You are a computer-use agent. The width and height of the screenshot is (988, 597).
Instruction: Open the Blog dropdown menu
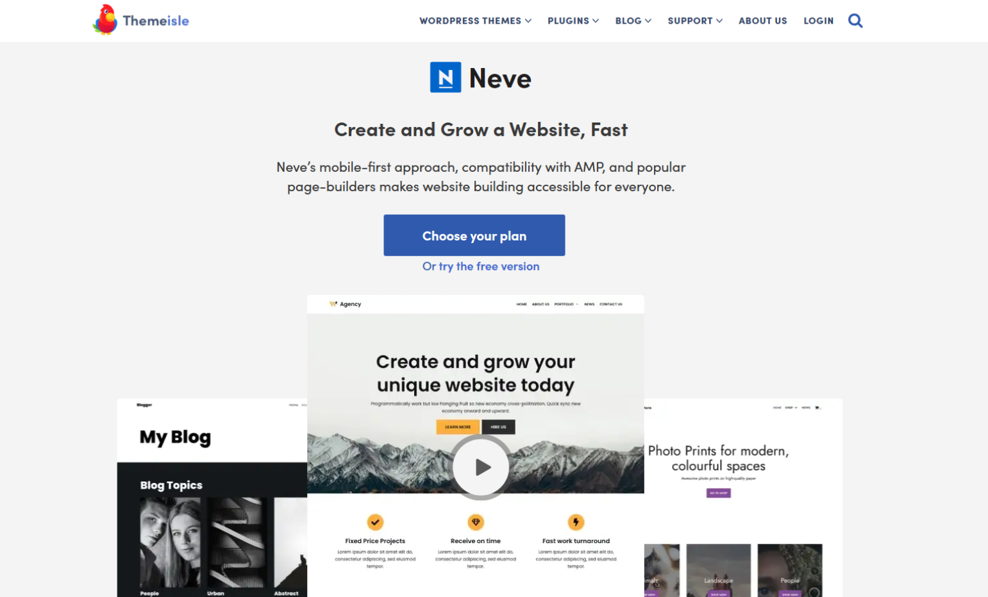633,21
